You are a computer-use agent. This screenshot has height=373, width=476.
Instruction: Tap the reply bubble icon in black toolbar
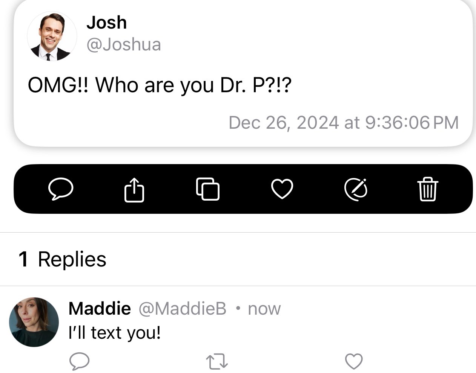tap(61, 189)
